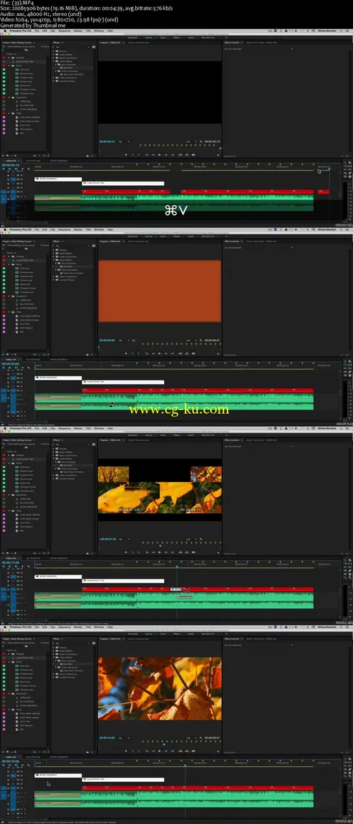Collapse the Titles bin in the full-leaves frame
353x824 pixels.
9,709
